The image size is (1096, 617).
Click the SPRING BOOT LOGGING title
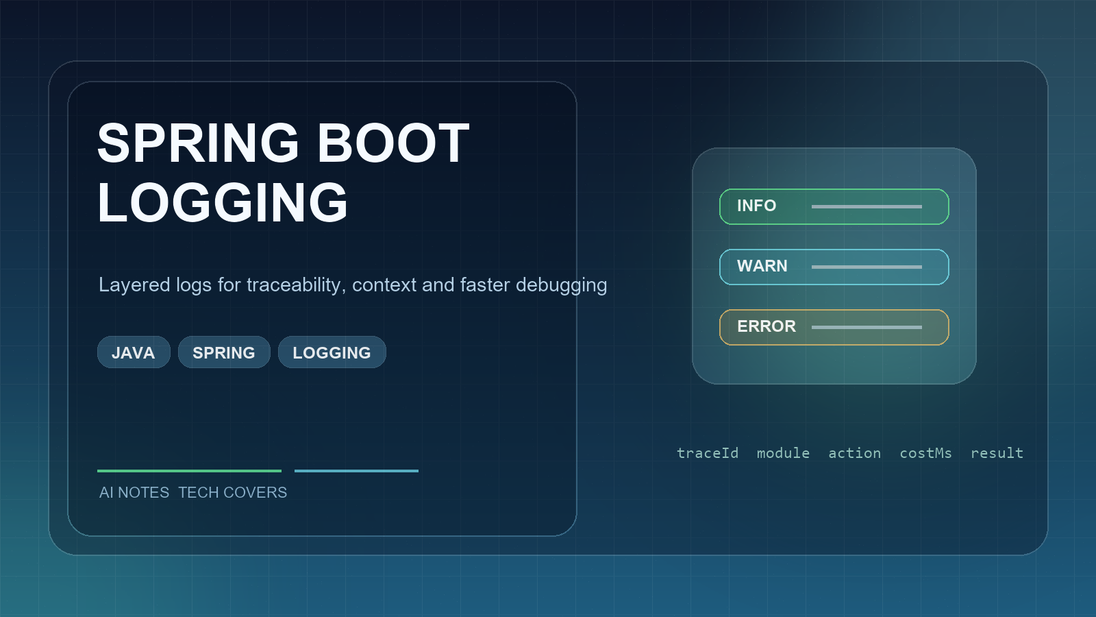pyautogui.click(x=283, y=173)
